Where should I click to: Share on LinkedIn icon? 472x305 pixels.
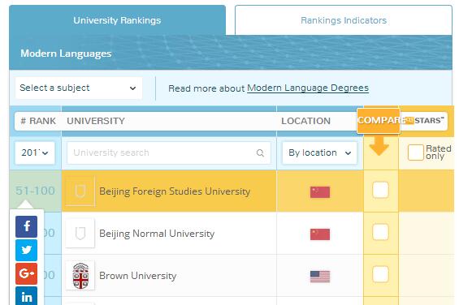point(27,296)
